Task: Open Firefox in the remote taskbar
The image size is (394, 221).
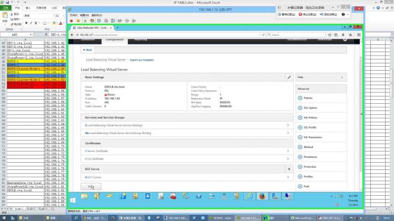Action: pos(262,196)
